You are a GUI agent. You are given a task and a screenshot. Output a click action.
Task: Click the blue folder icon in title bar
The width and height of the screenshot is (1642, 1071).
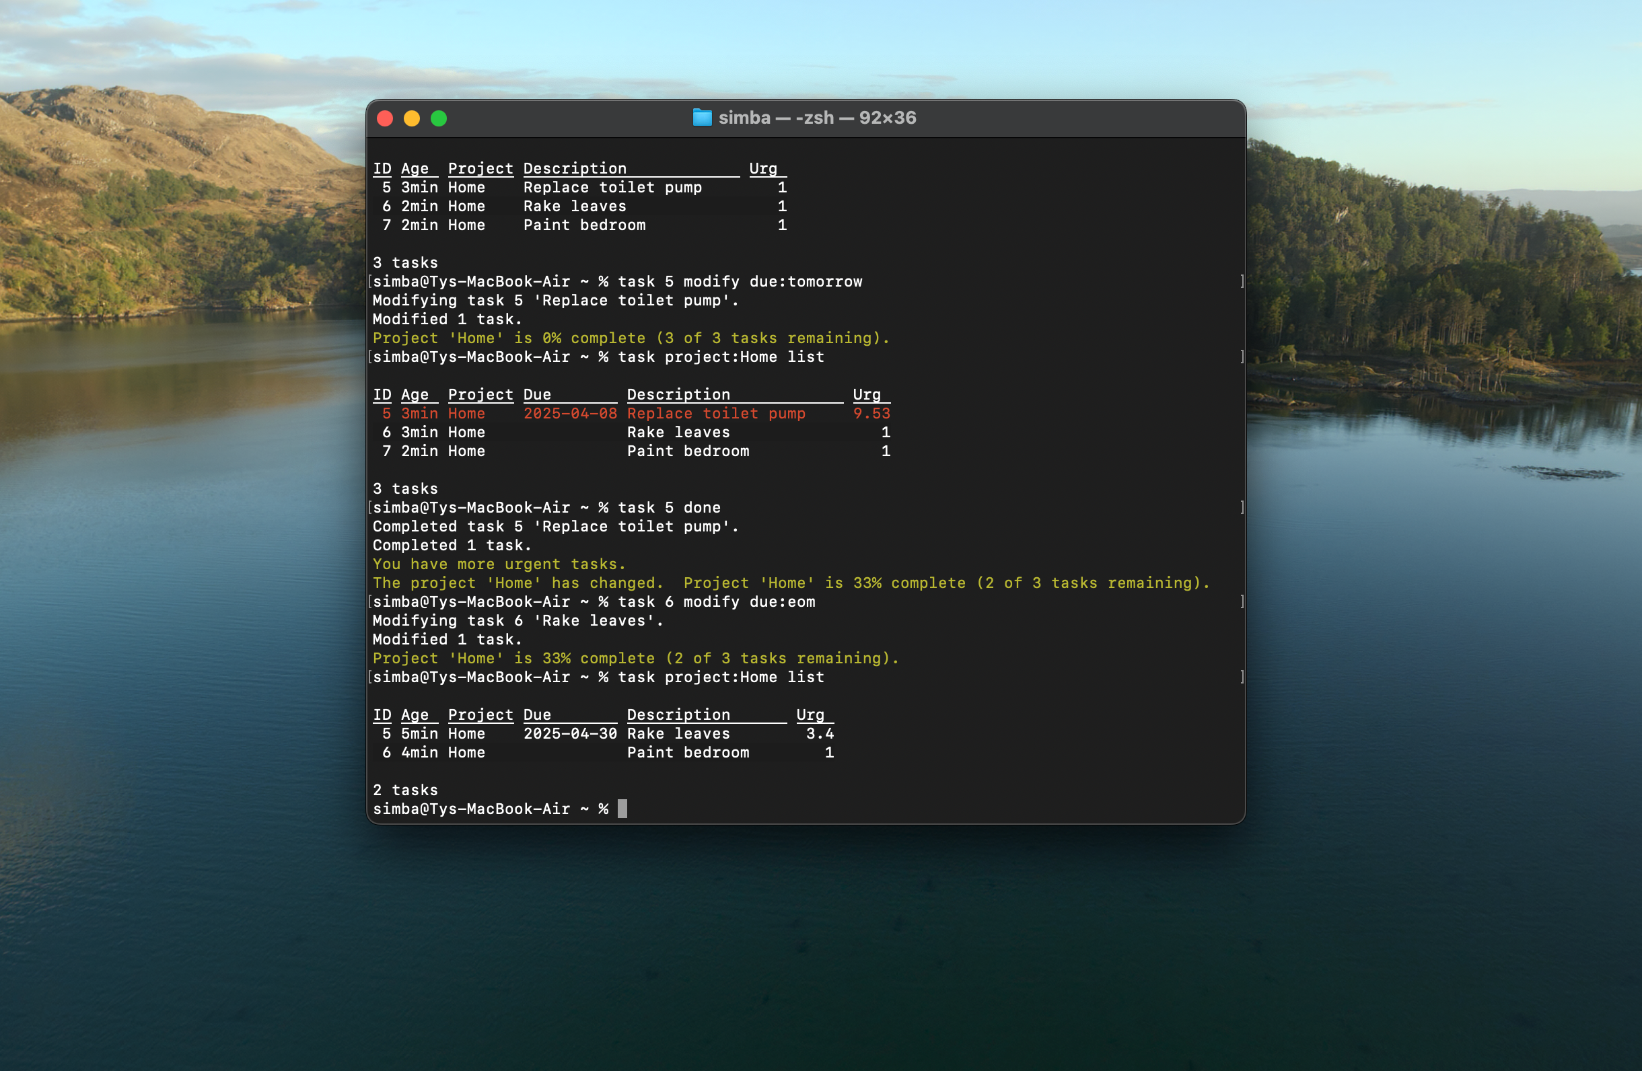[702, 118]
